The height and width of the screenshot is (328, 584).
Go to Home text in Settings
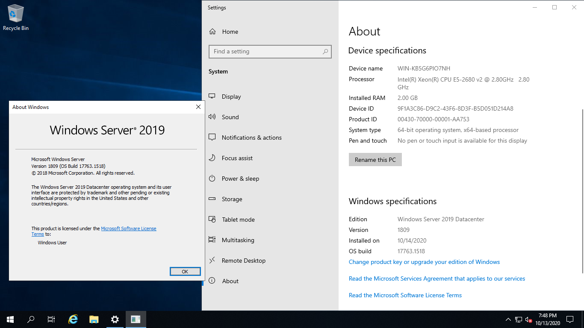[x=230, y=32]
